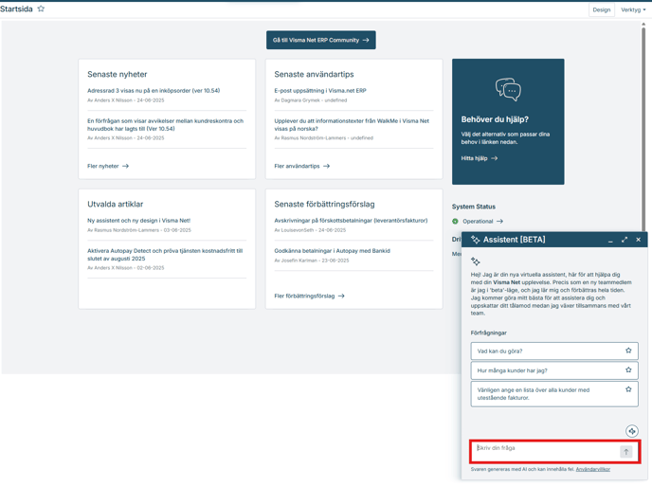Expand the Assistent panel to full size
The image size is (652, 486).
(625, 240)
